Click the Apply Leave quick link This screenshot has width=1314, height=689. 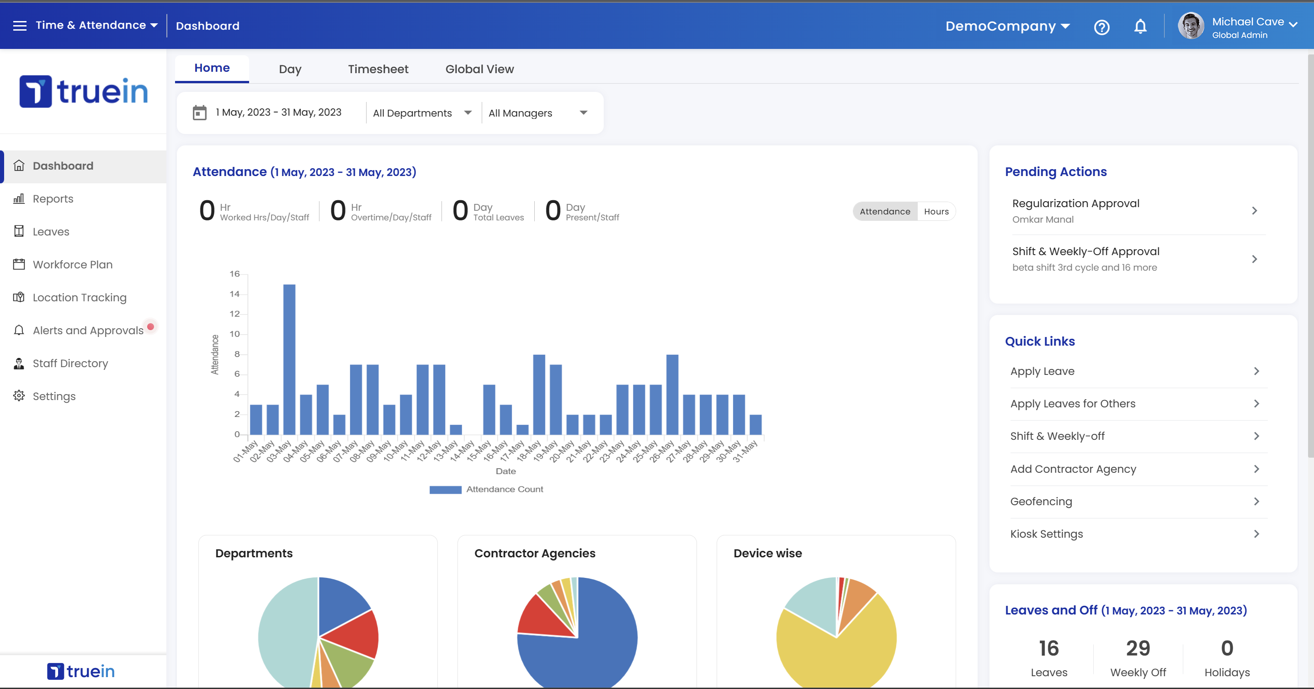click(1042, 371)
